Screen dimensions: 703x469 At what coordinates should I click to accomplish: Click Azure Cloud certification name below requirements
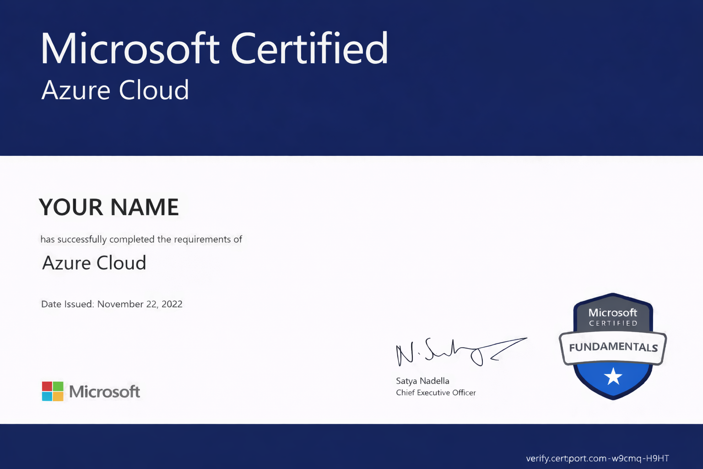pos(94,263)
